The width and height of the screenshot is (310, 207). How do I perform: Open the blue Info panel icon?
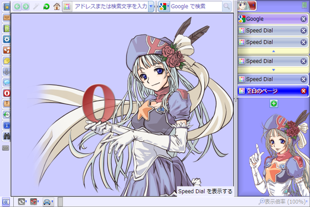(7, 125)
